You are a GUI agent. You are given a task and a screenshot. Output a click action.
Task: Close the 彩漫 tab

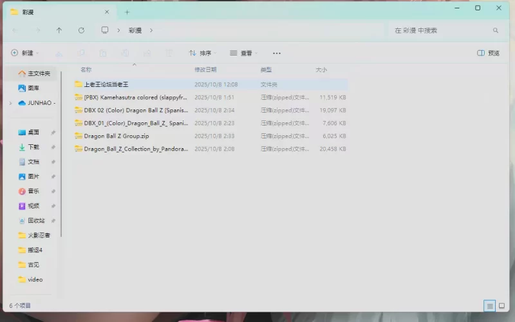(107, 12)
